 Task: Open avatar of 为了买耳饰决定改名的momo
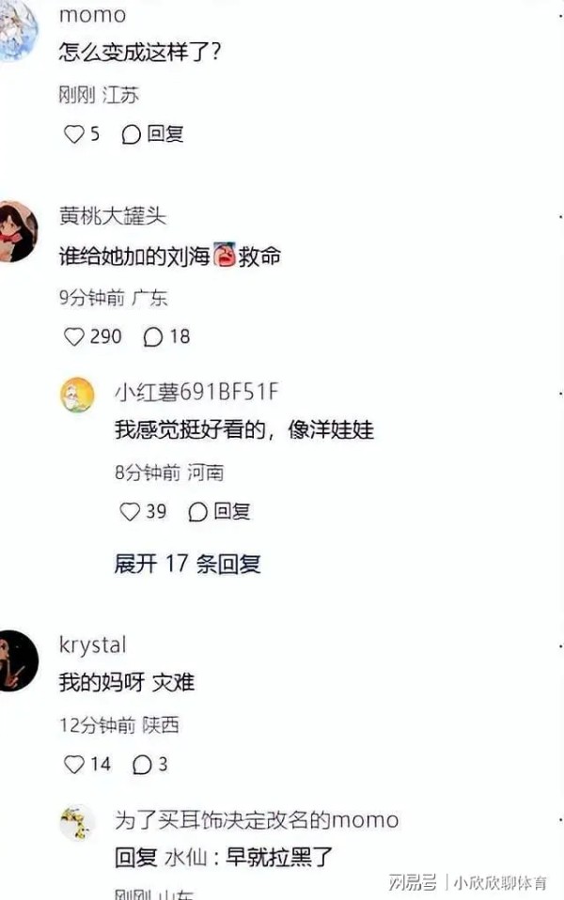77,823
